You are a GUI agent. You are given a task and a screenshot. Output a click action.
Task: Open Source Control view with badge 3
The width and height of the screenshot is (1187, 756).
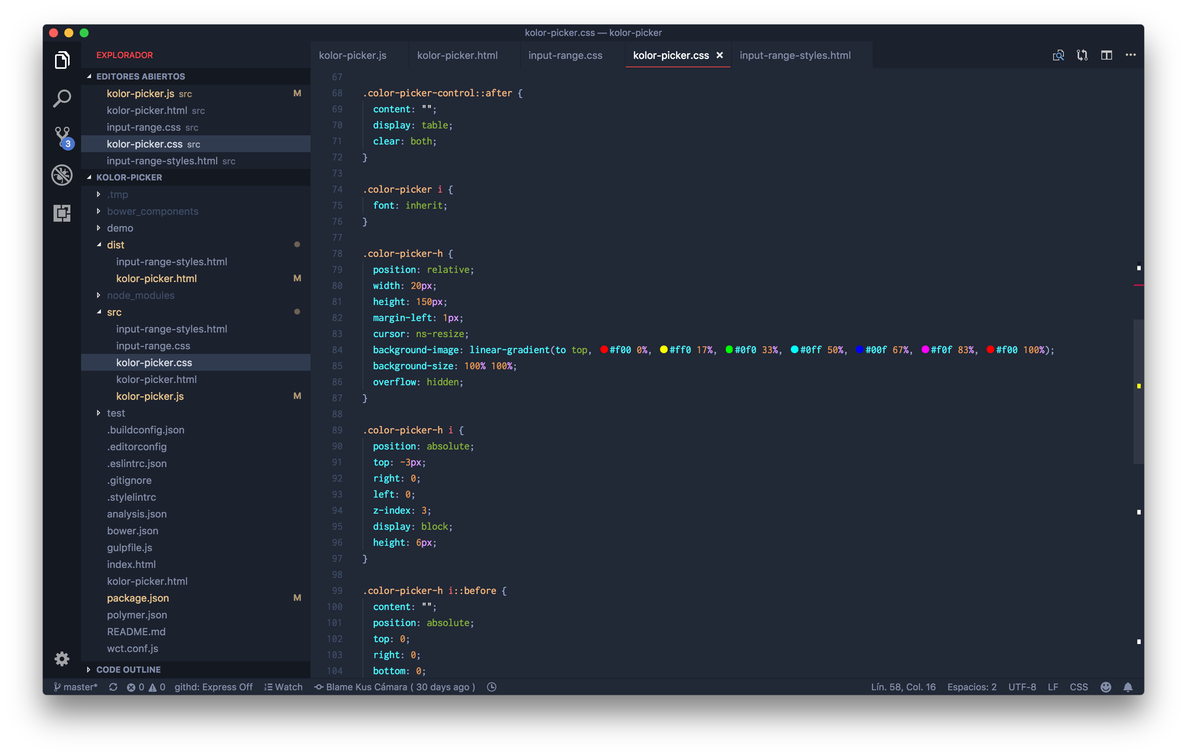62,136
